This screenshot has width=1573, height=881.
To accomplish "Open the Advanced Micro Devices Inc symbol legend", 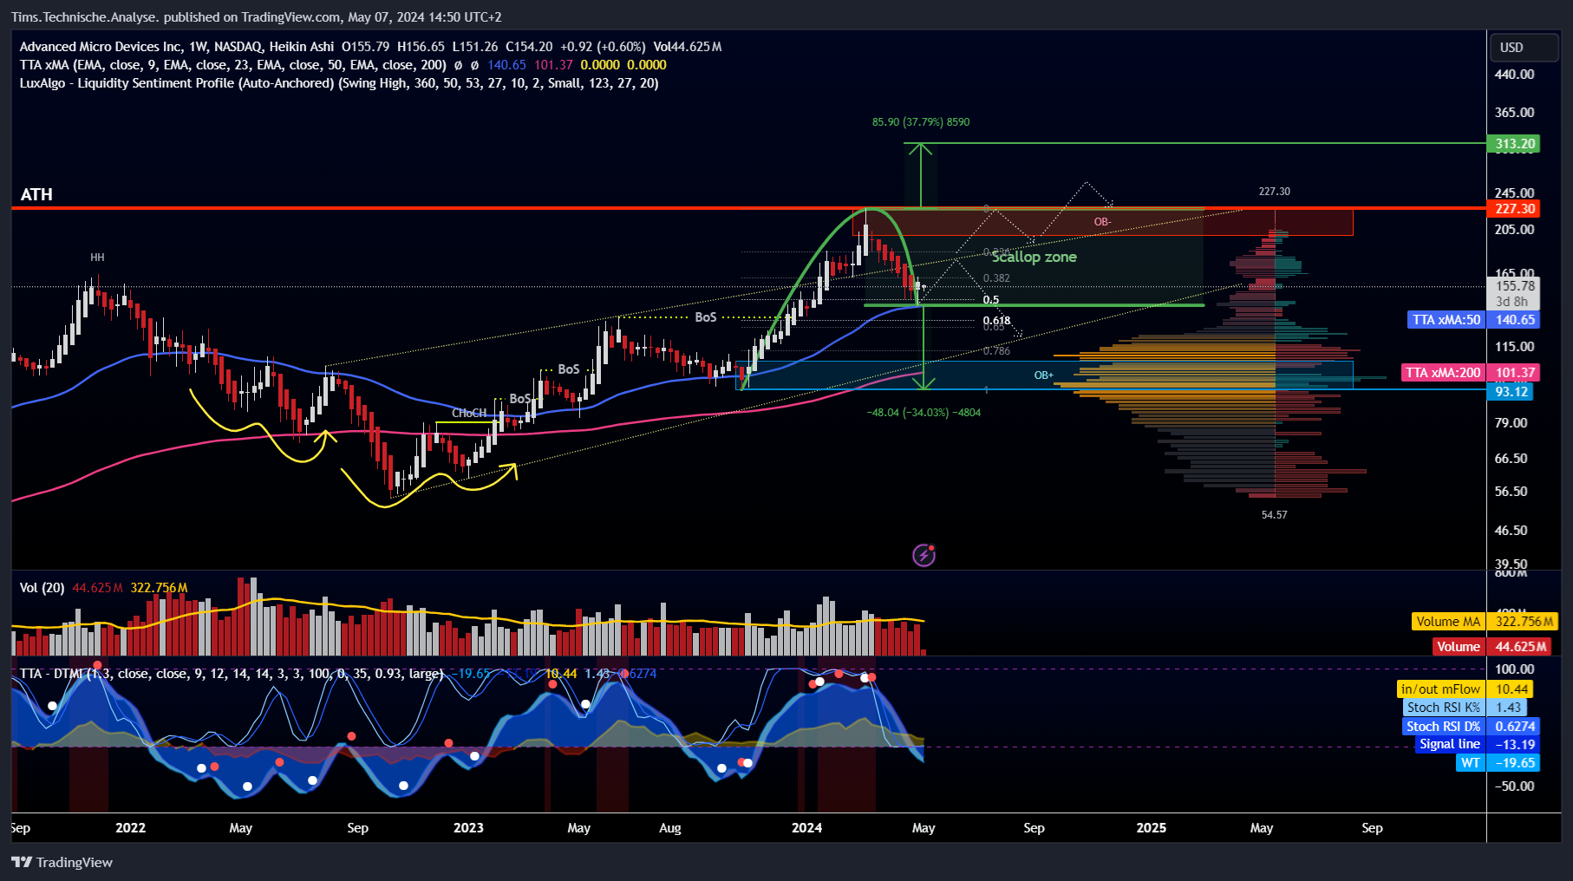I will pyautogui.click(x=177, y=47).
